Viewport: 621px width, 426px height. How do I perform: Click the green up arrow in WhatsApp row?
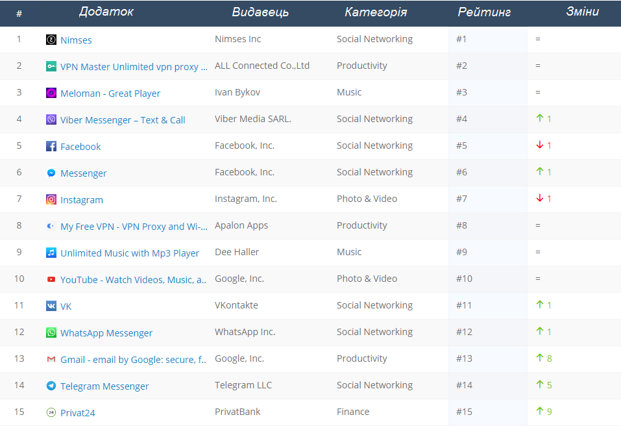point(539,331)
